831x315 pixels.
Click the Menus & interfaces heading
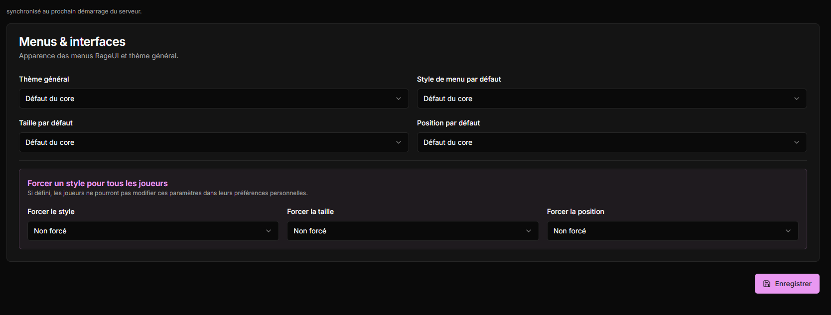(x=72, y=42)
